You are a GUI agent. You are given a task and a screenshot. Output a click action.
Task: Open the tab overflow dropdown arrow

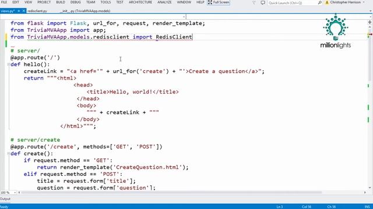[370, 11]
